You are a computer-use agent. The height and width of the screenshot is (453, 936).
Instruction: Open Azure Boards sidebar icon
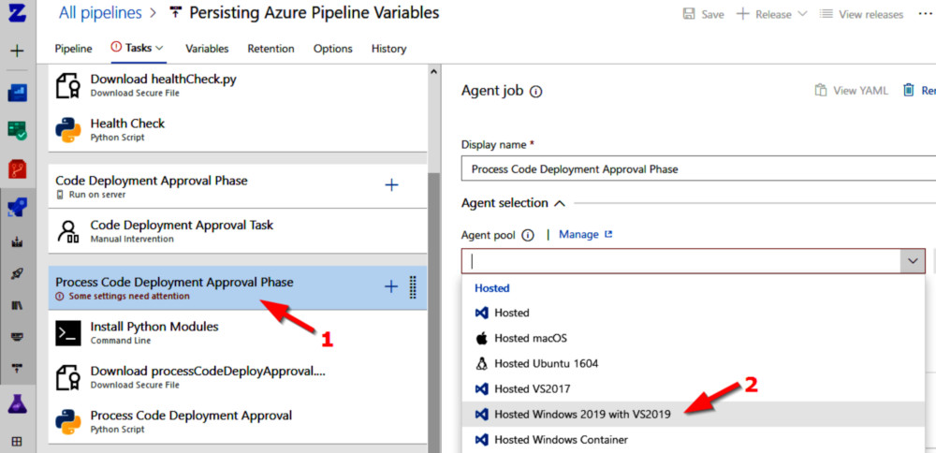point(17,131)
